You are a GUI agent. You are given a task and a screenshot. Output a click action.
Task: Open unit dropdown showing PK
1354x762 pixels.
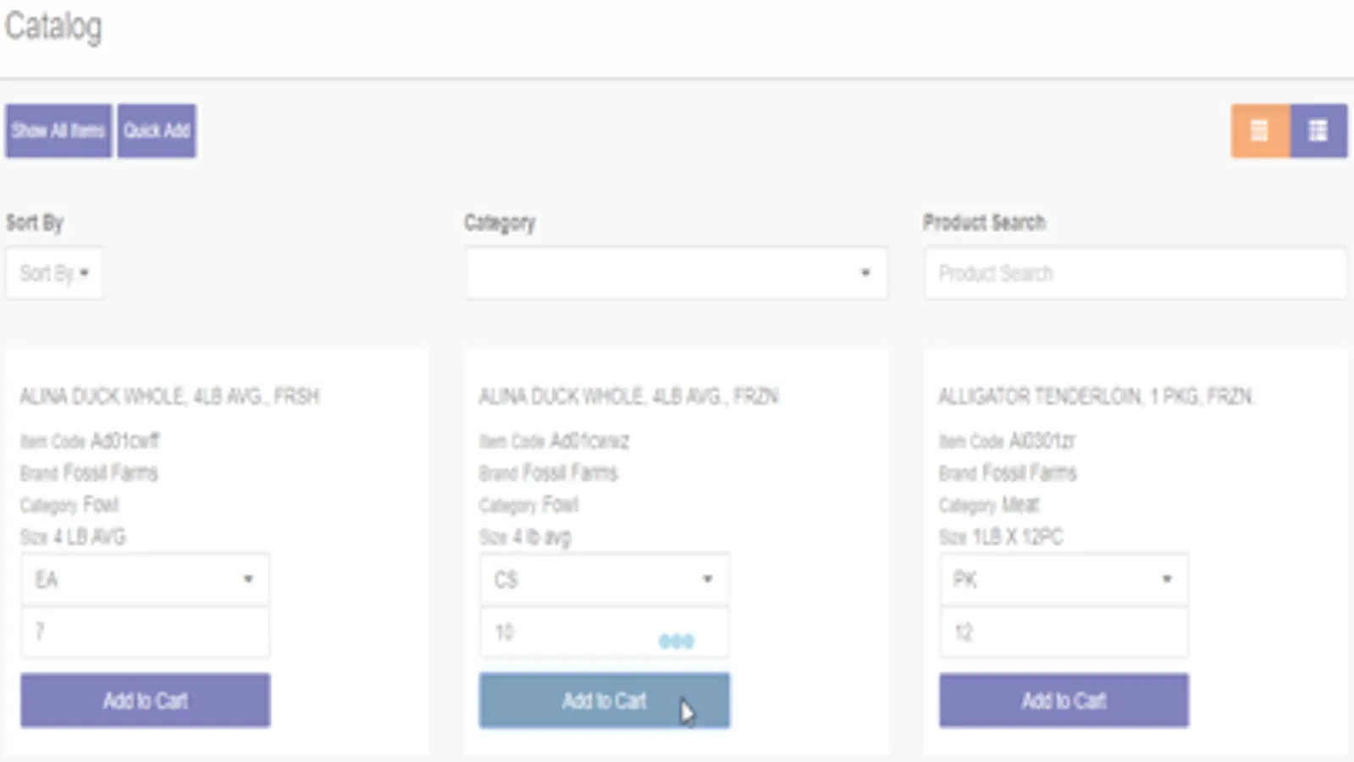[x=1064, y=580]
